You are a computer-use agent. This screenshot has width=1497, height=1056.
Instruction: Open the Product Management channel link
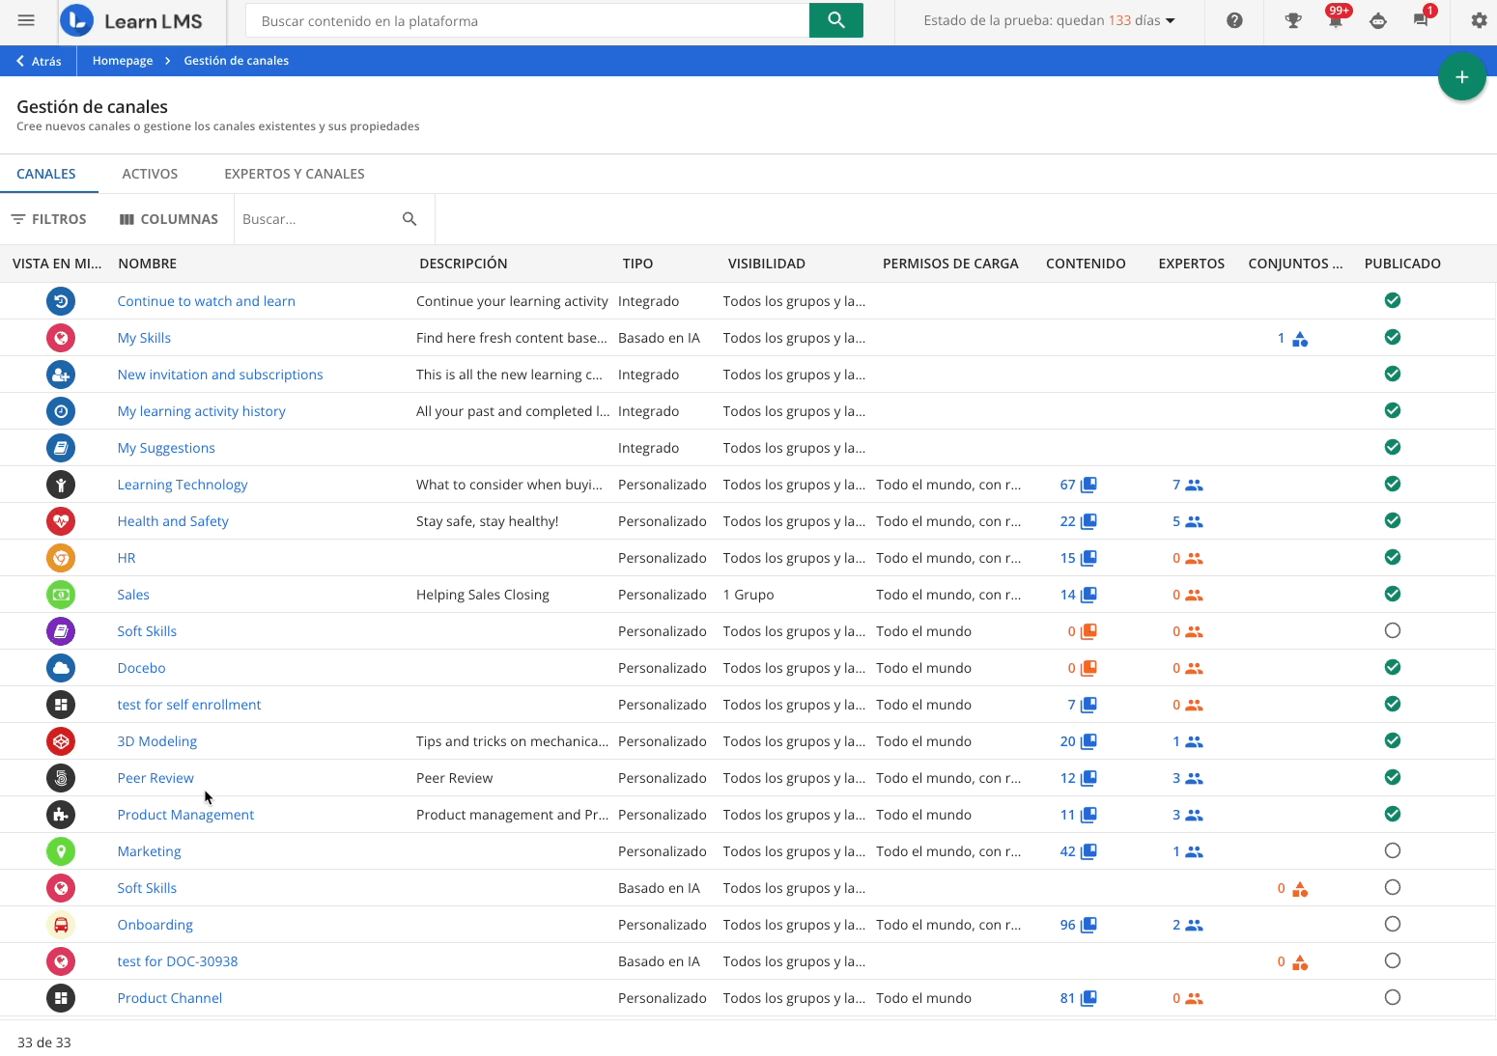pos(185,815)
